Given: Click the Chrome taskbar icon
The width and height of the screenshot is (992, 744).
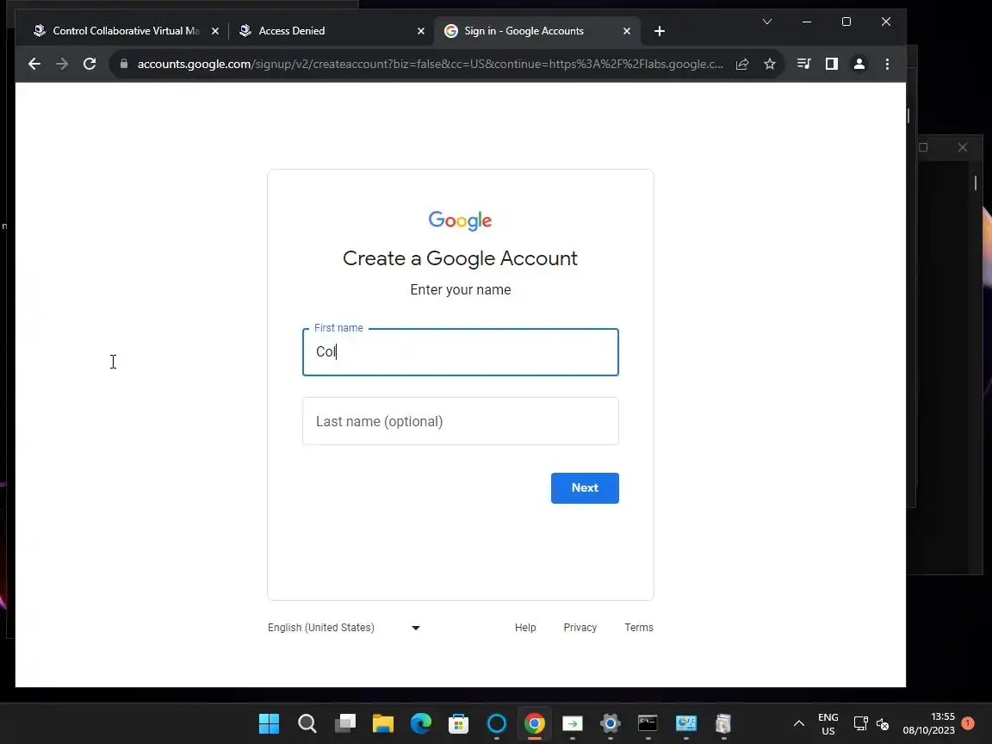Looking at the screenshot, I should 535,723.
